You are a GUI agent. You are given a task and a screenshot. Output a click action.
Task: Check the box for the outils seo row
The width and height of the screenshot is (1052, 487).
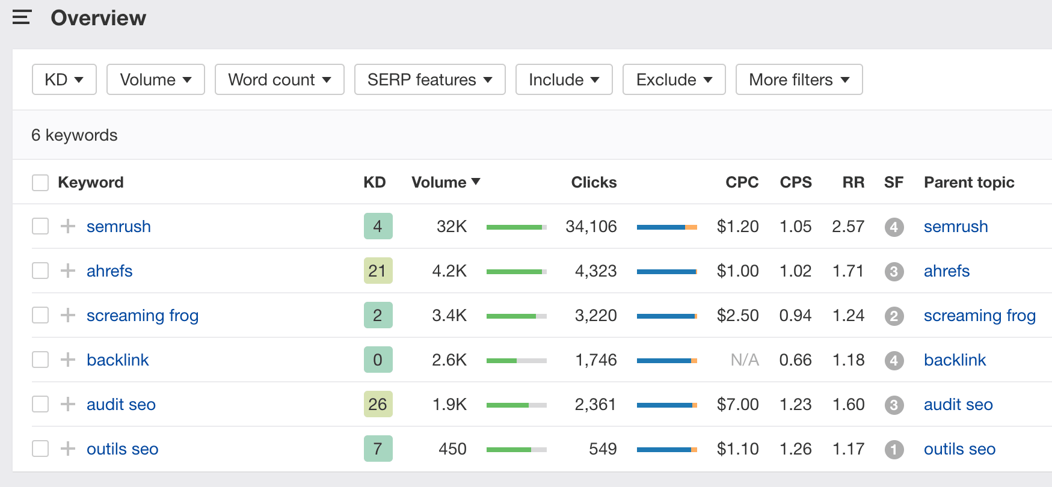point(40,449)
